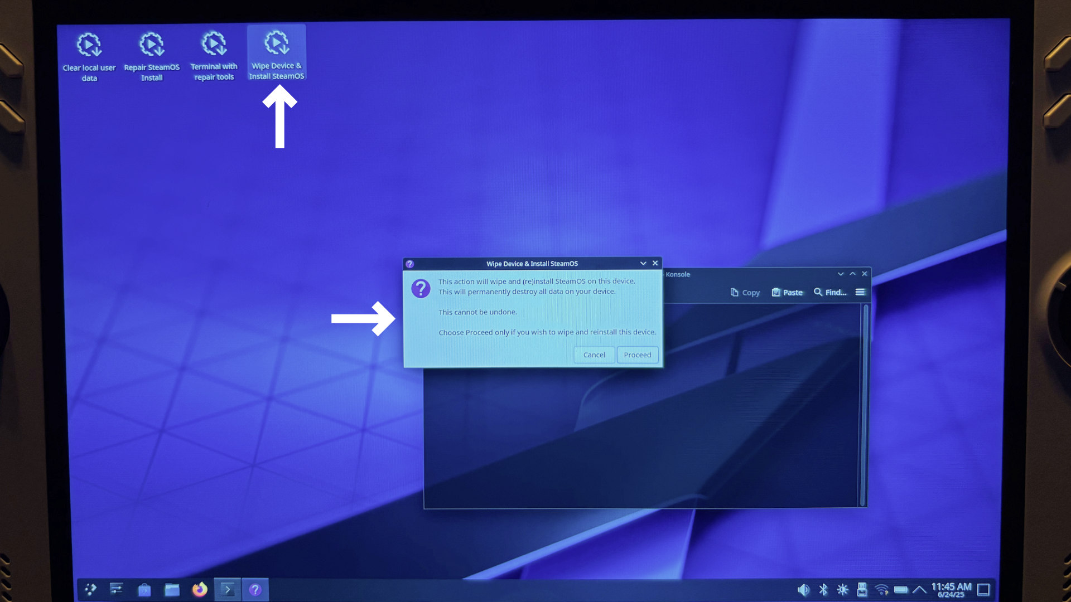Minimize the Konsole window

(841, 274)
